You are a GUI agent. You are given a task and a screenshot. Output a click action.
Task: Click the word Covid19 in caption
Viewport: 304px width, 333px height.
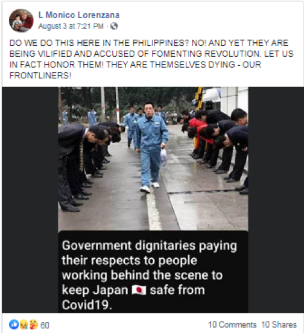coord(87,305)
